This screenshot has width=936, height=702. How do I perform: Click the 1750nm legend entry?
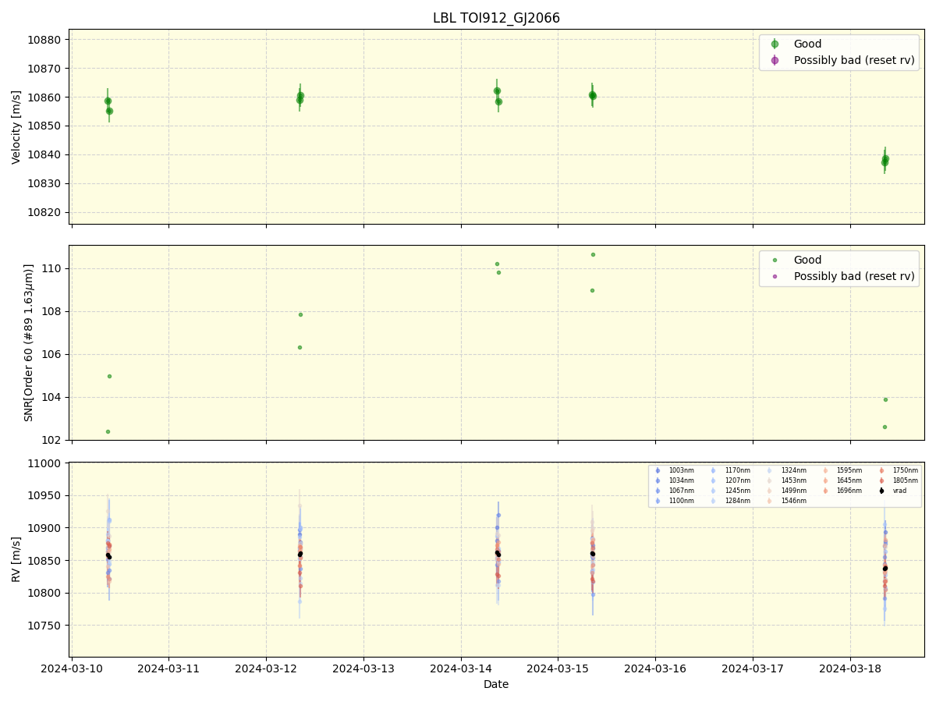pyautogui.click(x=899, y=470)
